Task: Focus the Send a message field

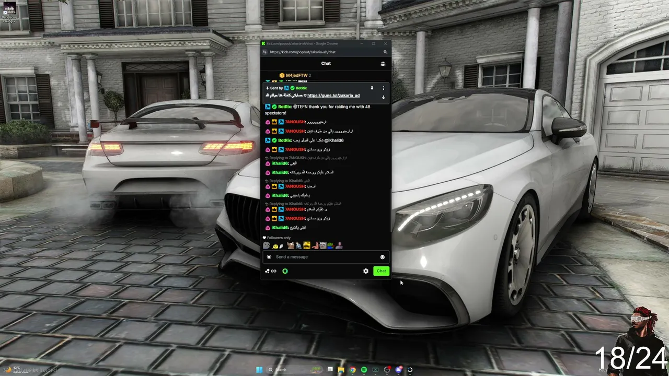Action: [326, 257]
